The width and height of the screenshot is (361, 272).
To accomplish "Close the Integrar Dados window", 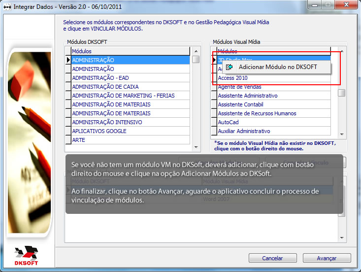I will 346,4.
